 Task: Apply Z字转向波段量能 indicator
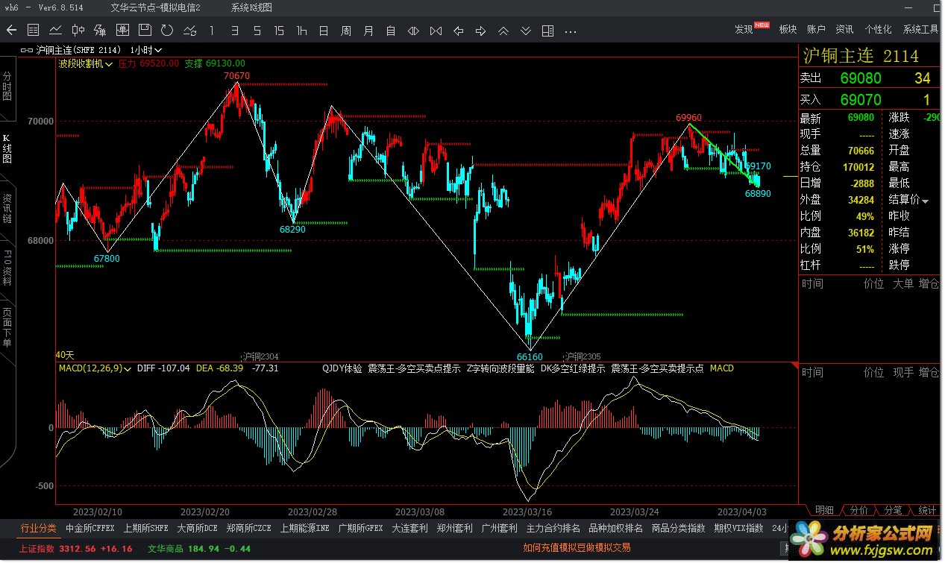click(x=500, y=368)
